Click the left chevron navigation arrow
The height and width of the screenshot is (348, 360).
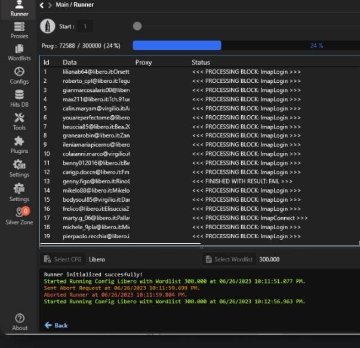tap(42, 5)
